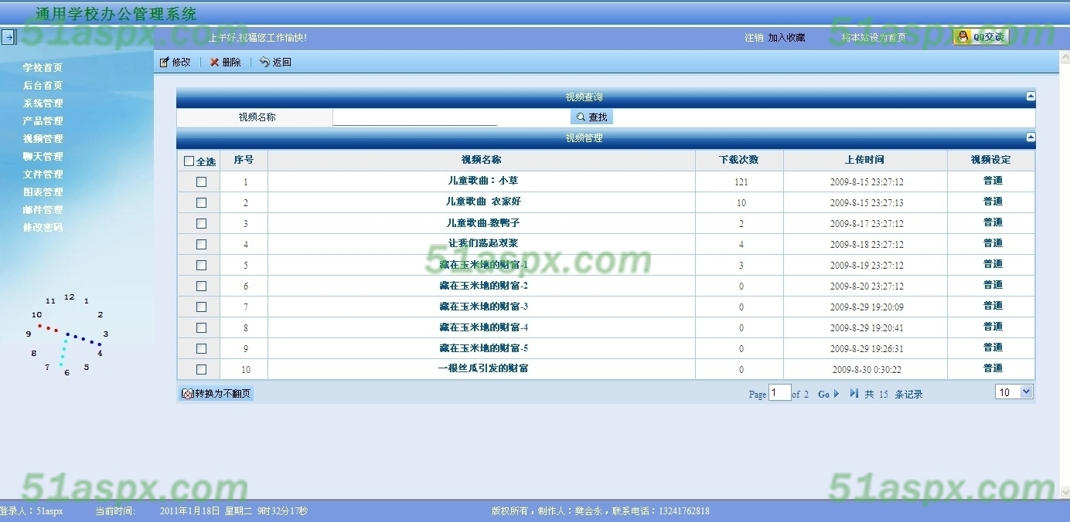Click the QQ交谈 chat button
Image resolution: width=1070 pixels, height=522 pixels.
point(980,36)
